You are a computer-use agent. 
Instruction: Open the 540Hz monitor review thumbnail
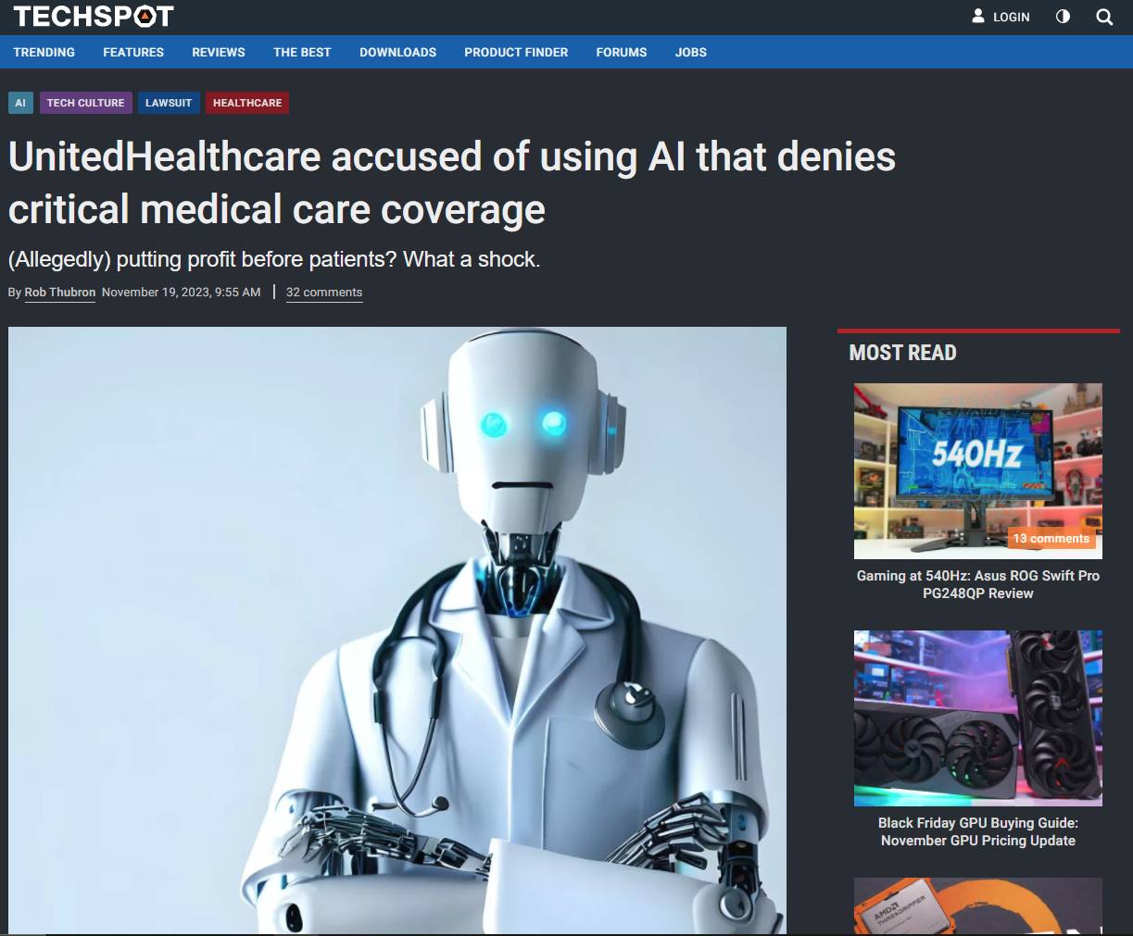978,471
